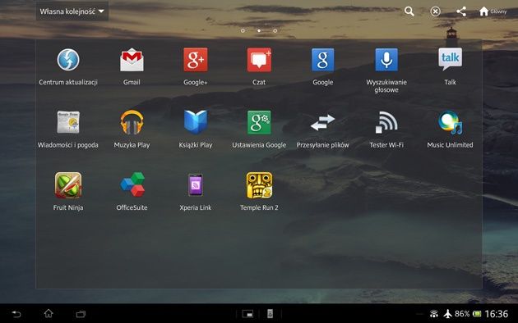Launch the Music Unlimited app

point(450,122)
